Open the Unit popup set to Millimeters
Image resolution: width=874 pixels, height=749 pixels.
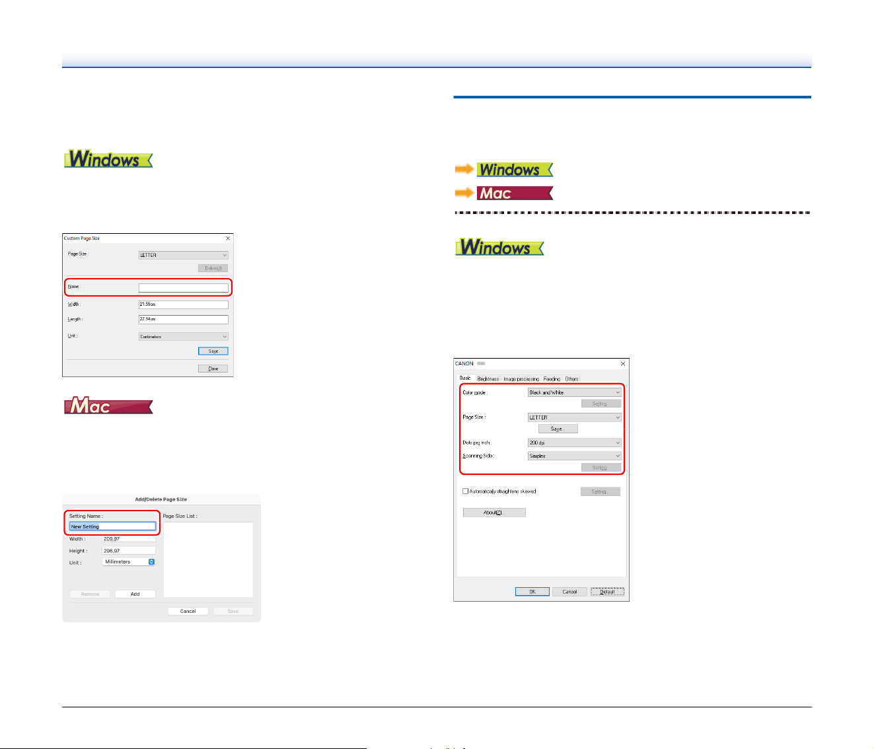coord(129,561)
